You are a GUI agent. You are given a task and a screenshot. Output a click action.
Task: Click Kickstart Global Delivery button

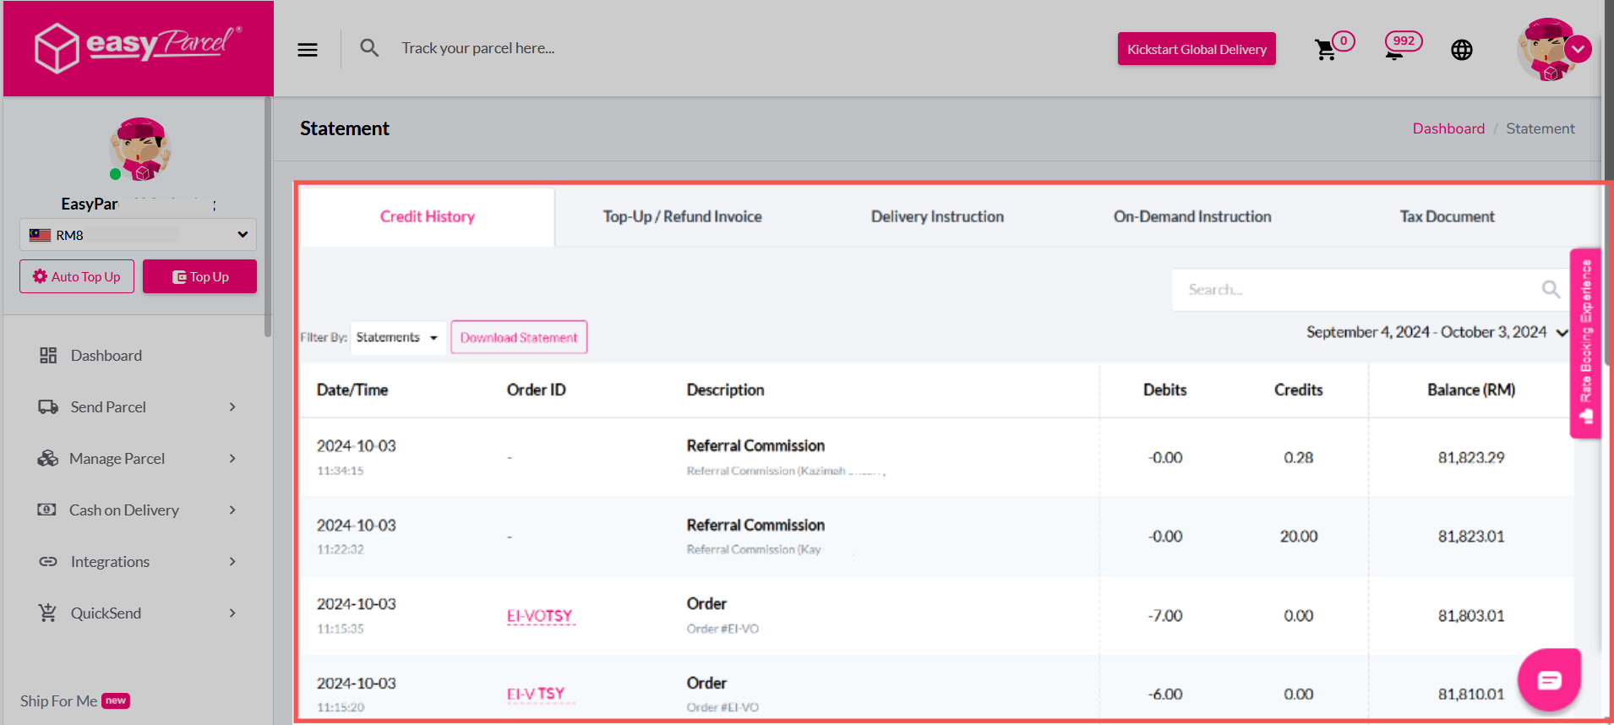point(1197,49)
